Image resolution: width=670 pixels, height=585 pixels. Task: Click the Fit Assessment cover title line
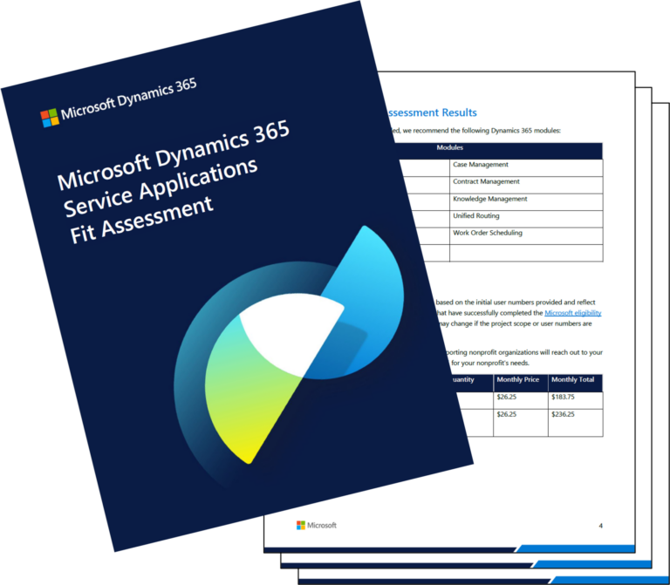pos(141,221)
